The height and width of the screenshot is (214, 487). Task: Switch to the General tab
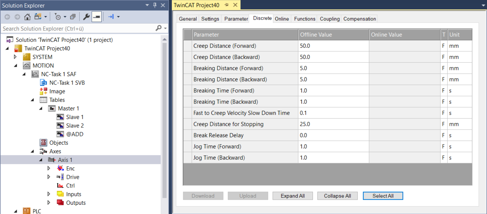coord(188,19)
